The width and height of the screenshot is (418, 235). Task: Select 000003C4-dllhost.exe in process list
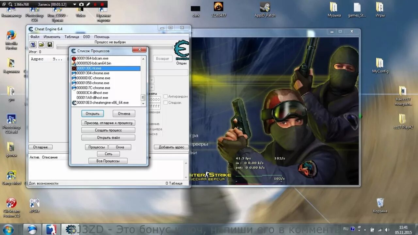[x=106, y=93]
